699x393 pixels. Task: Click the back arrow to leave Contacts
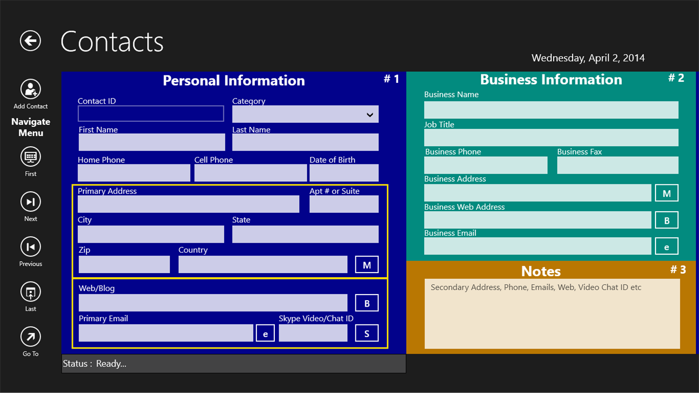[x=30, y=41]
